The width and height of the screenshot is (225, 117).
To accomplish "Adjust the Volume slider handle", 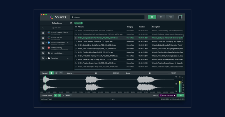I will (96, 73).
